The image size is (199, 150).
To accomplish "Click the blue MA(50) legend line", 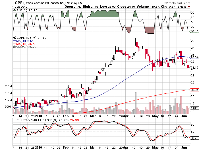I will coord(14,41).
